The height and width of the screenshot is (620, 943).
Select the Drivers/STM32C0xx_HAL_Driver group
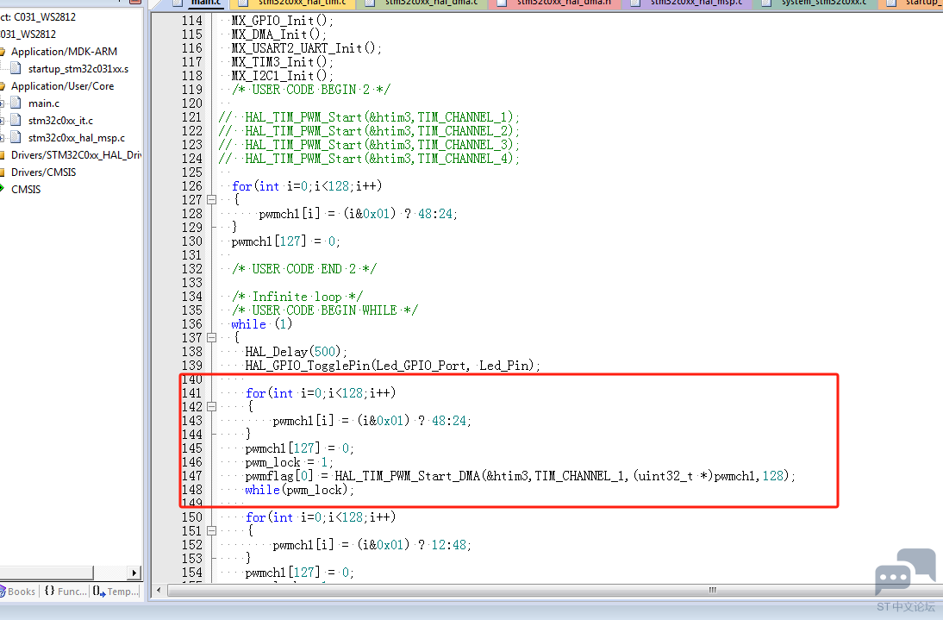pos(76,155)
